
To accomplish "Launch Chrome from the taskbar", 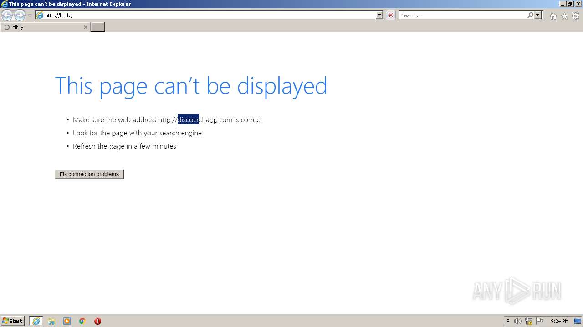I will 82,321.
